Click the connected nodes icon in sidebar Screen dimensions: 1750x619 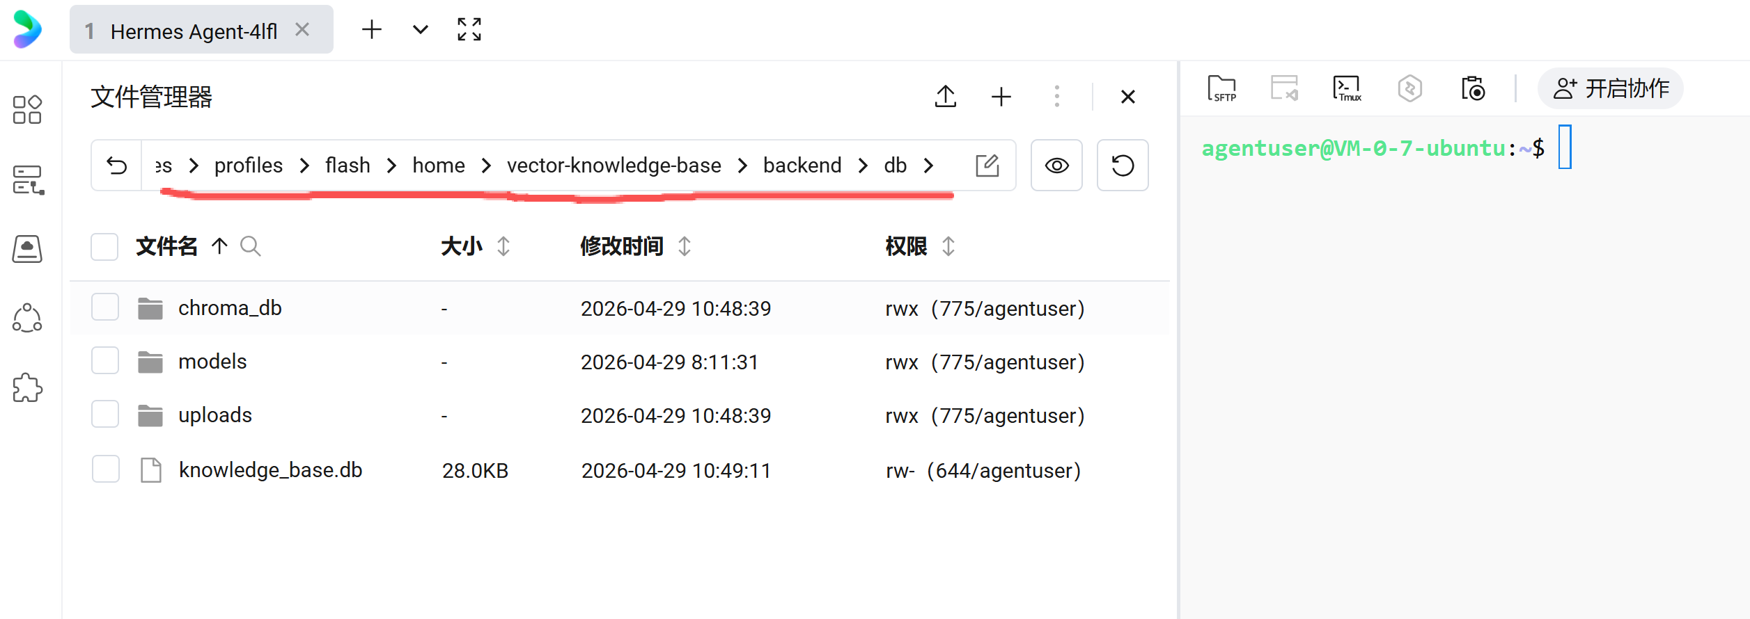click(27, 318)
